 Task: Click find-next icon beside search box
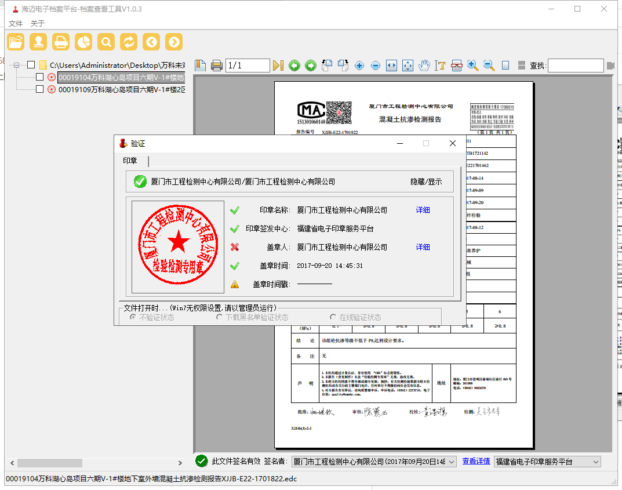[611, 66]
